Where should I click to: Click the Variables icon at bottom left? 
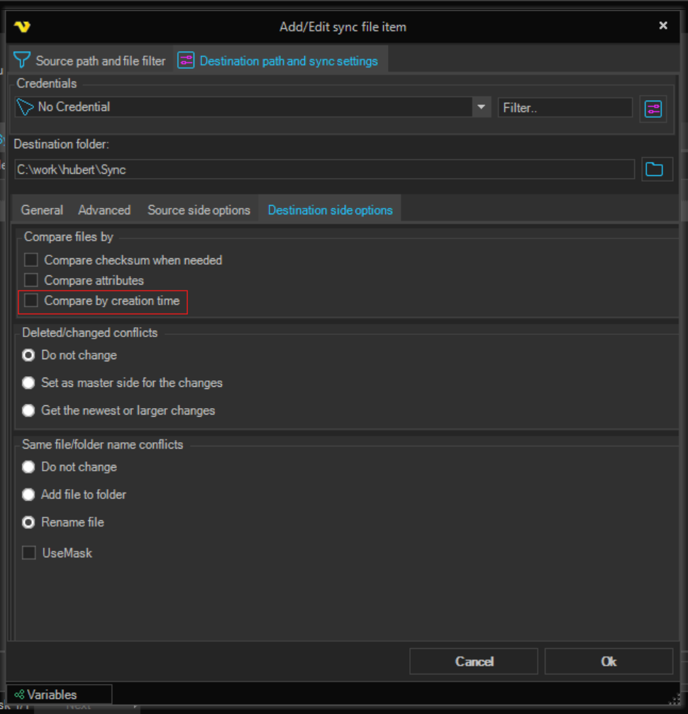[20, 695]
